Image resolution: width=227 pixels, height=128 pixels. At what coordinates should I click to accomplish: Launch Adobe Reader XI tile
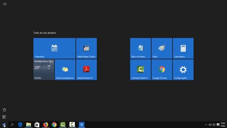point(87,70)
